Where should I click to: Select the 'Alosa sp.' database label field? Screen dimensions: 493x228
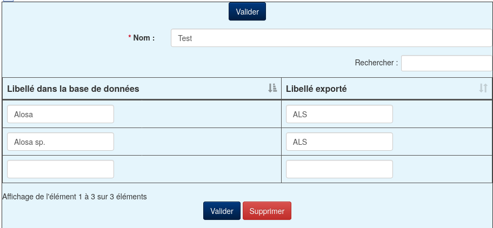coord(61,142)
